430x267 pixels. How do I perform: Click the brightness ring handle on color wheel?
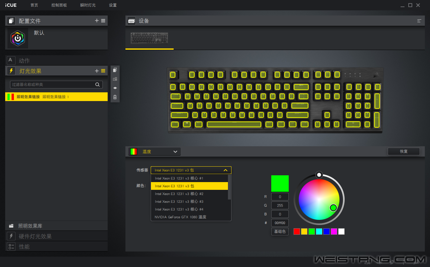point(319,175)
